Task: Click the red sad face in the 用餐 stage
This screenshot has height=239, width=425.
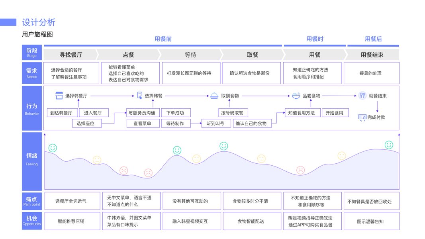Action: pyautogui.click(x=300, y=170)
